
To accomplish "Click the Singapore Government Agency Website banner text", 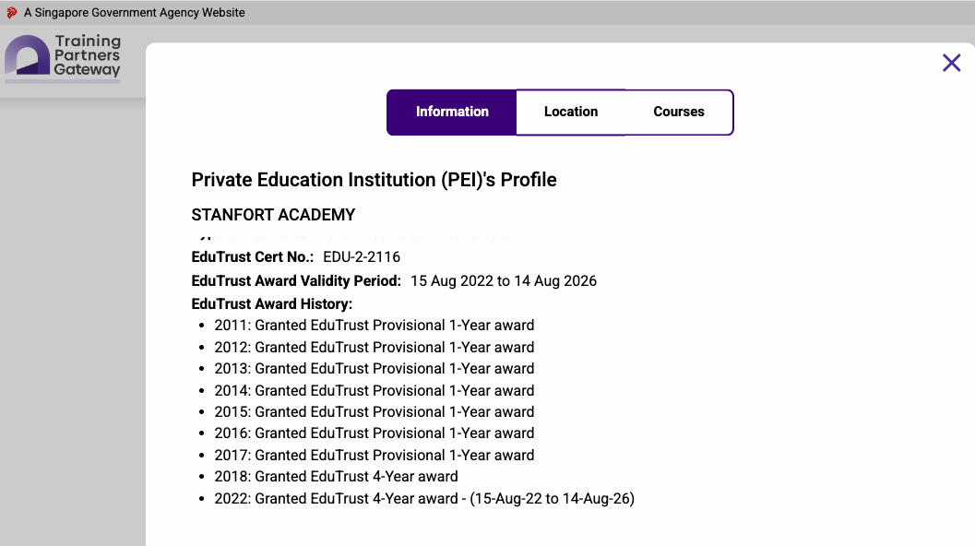I will click(x=135, y=13).
